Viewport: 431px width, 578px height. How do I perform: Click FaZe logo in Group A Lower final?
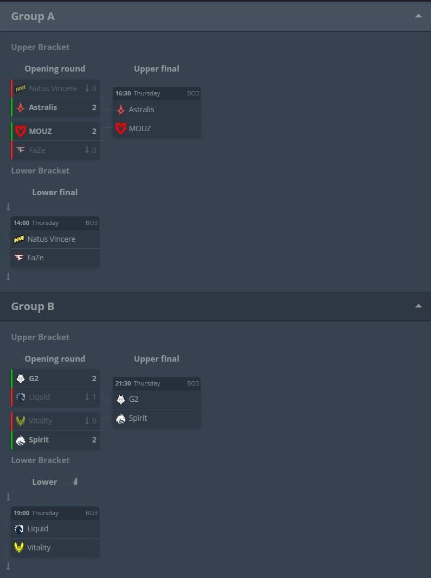tap(19, 258)
